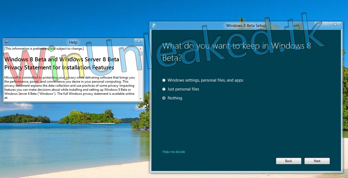Close the Help window
Screen dimensions: 348x178
(x=138, y=41)
